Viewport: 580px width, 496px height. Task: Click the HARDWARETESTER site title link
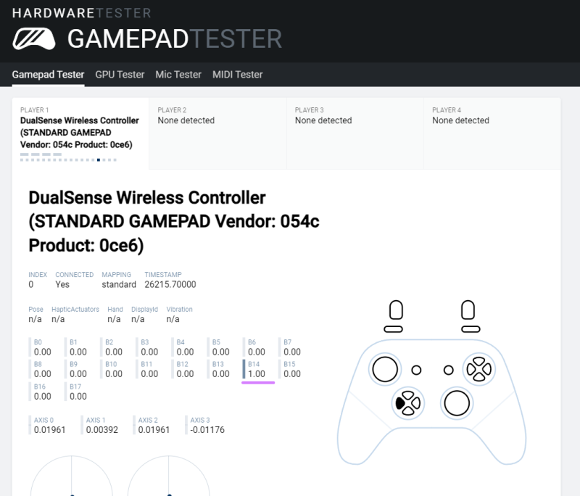[82, 13]
